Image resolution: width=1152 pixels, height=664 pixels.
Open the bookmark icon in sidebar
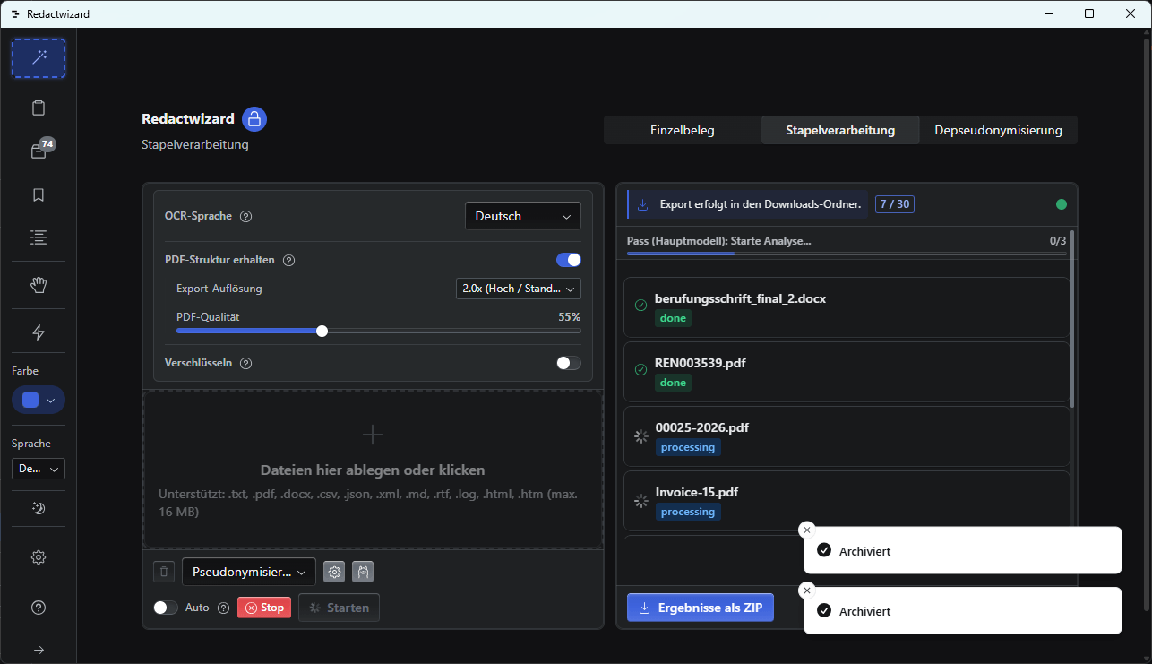click(x=39, y=194)
